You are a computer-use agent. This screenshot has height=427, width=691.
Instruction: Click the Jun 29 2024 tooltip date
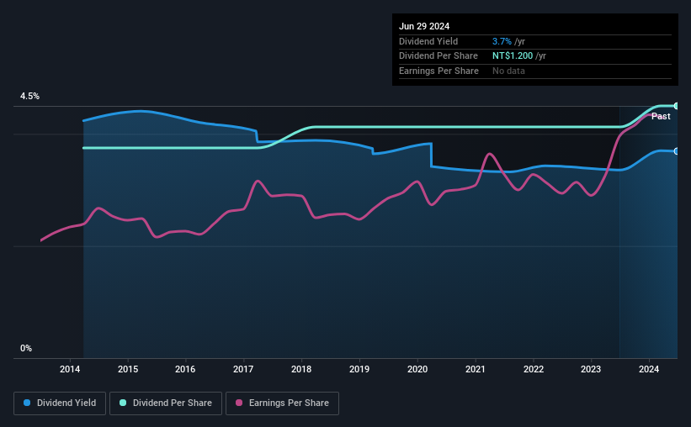424,26
